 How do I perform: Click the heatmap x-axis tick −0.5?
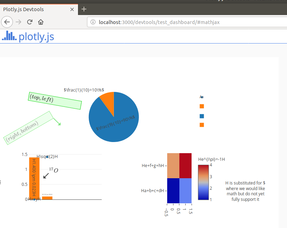(166, 212)
